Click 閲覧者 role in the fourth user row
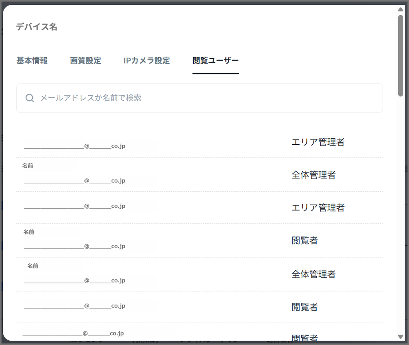The width and height of the screenshot is (409, 345). click(305, 240)
